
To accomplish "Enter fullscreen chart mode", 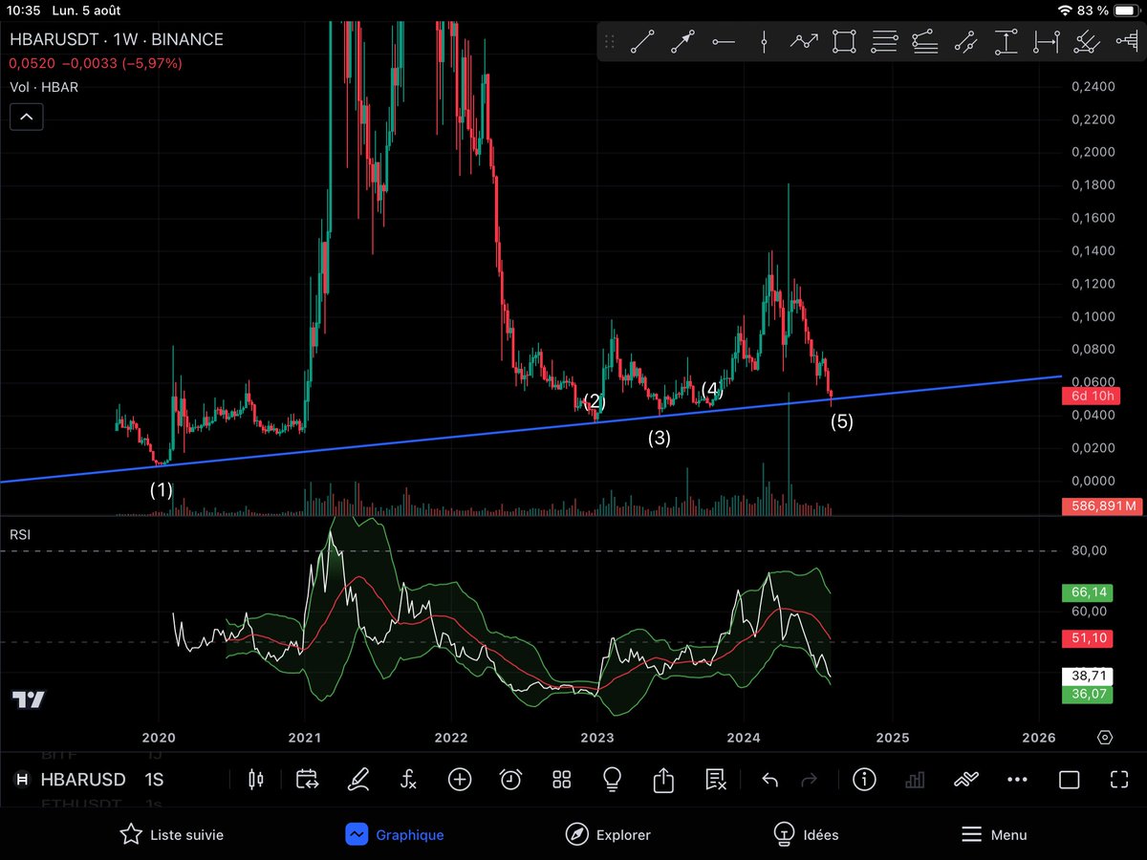I will 1119,780.
